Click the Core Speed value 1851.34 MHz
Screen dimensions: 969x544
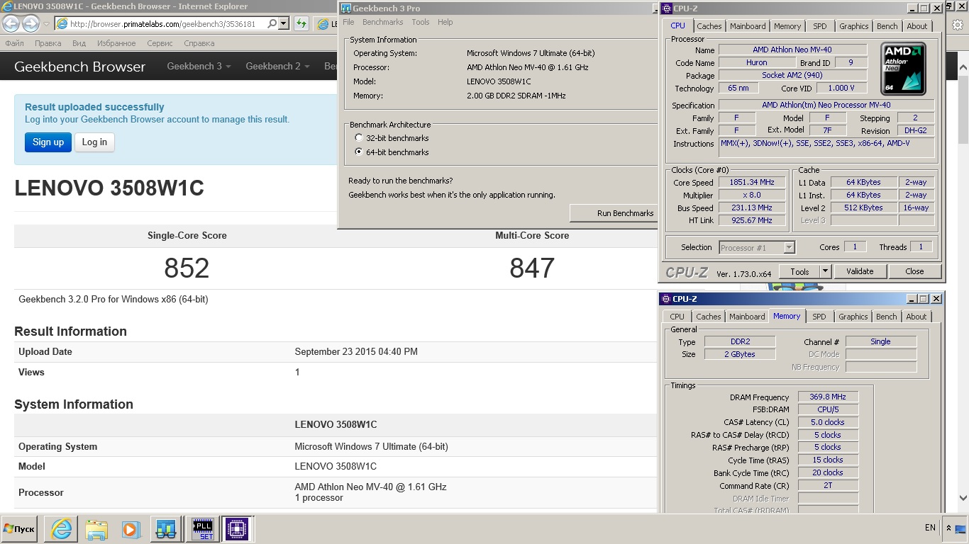point(753,182)
